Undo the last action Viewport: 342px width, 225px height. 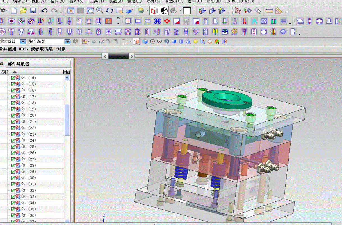[44, 11]
